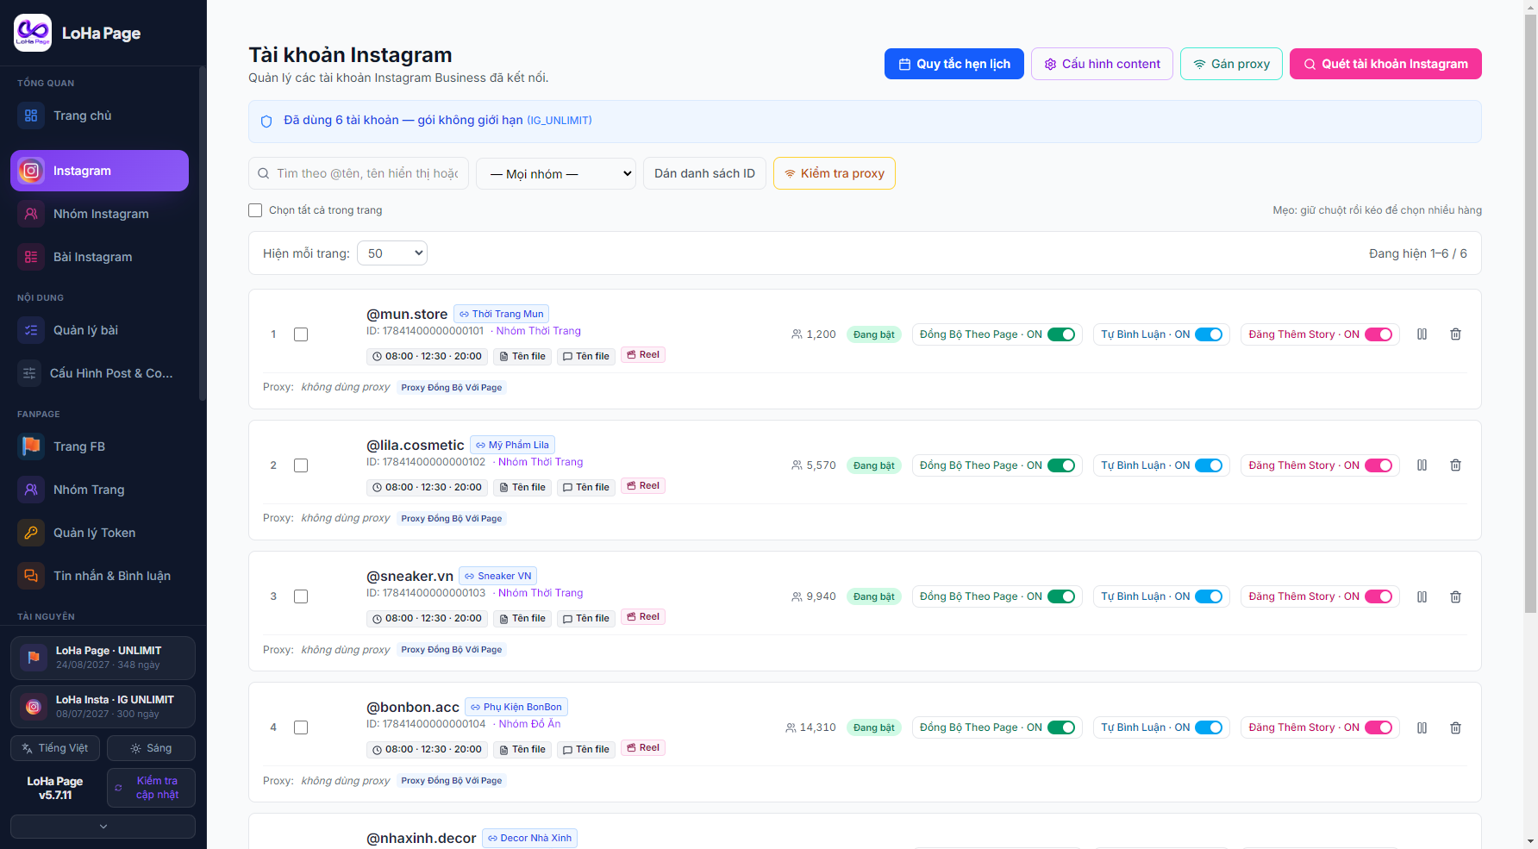Click the Tin nhắn & Bình luận chat icon
This screenshot has height=849, width=1538.
pyautogui.click(x=31, y=576)
